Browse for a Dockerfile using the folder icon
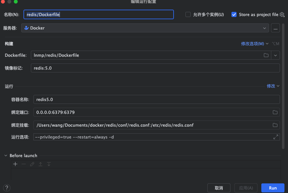The height and width of the screenshot is (193, 288). point(266,55)
